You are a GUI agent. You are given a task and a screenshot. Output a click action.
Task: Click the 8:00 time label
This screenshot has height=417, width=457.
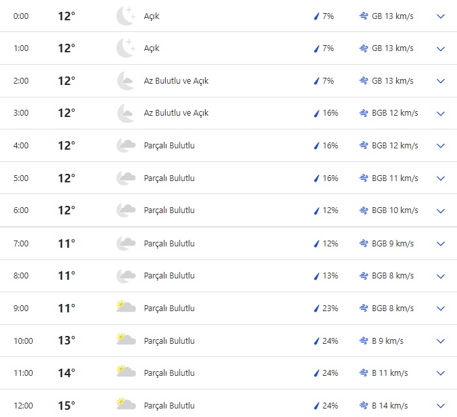click(x=21, y=276)
